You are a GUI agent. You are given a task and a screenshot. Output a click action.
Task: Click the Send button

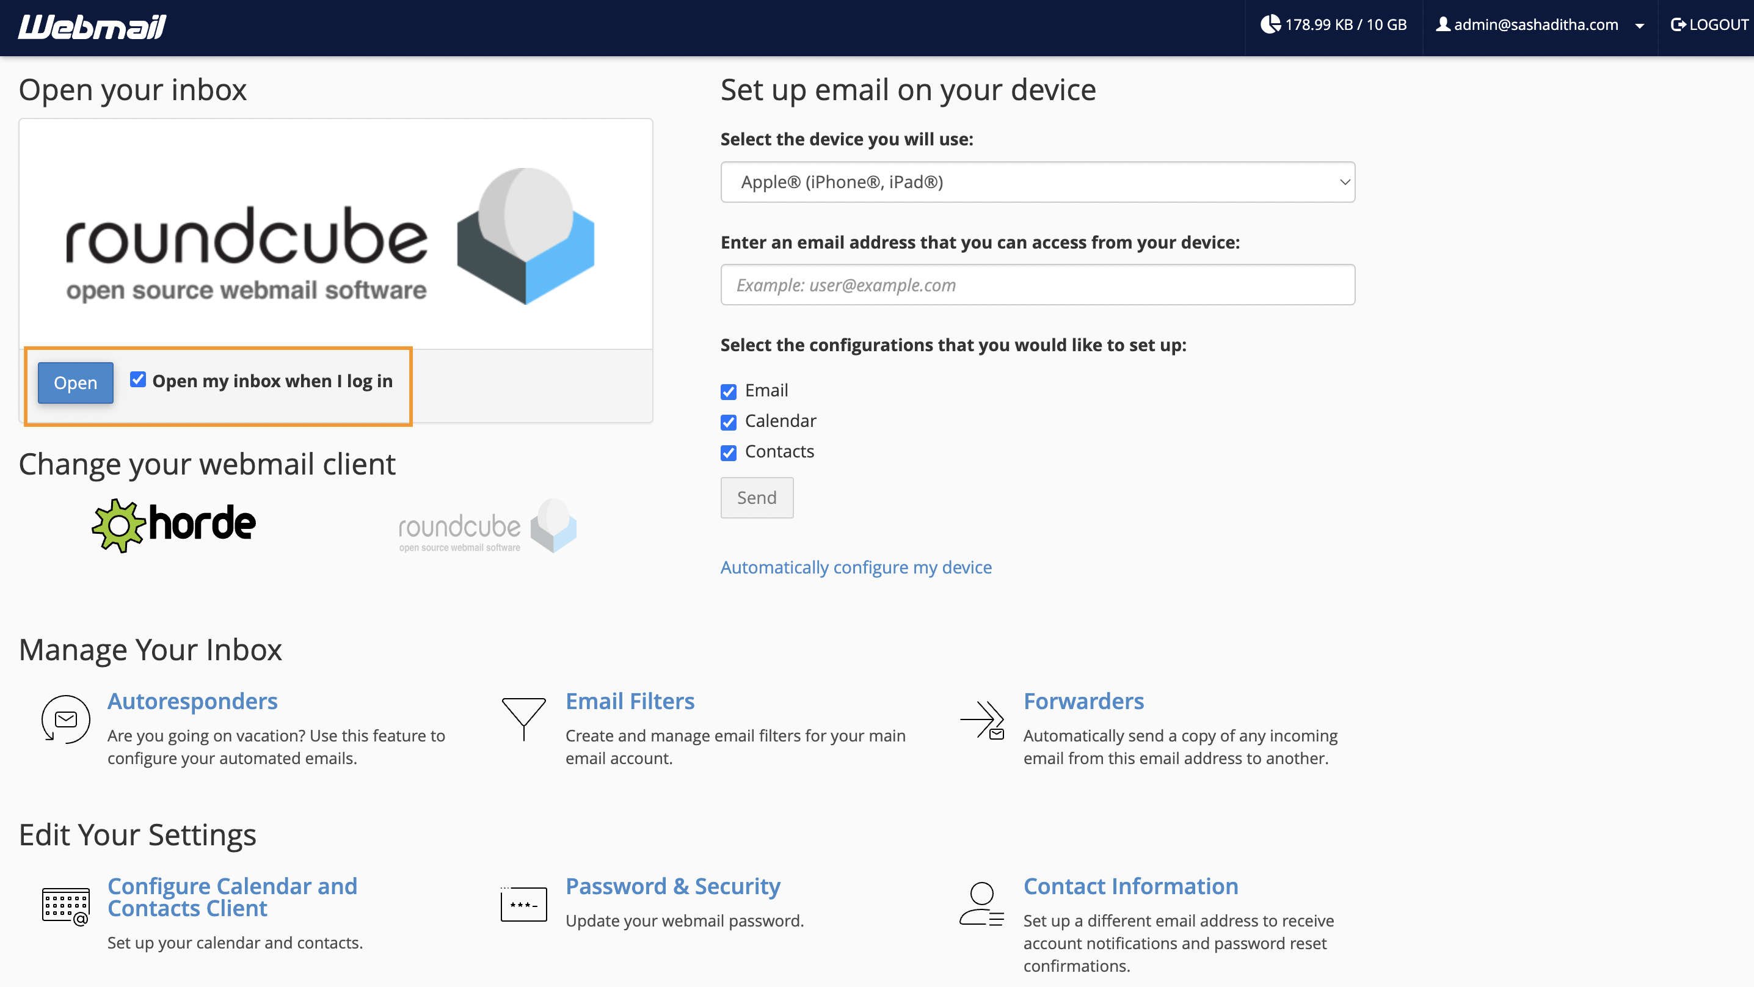[x=756, y=497]
